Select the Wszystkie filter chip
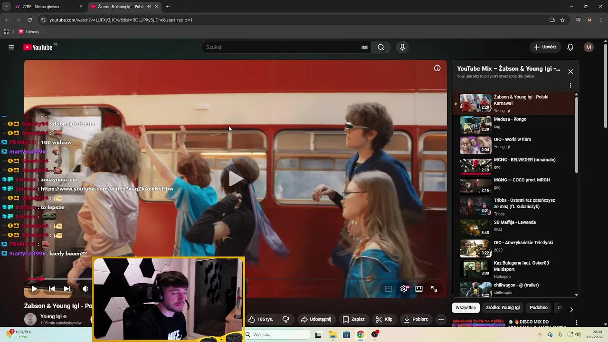Screen dimensions: 608x342 465,308
